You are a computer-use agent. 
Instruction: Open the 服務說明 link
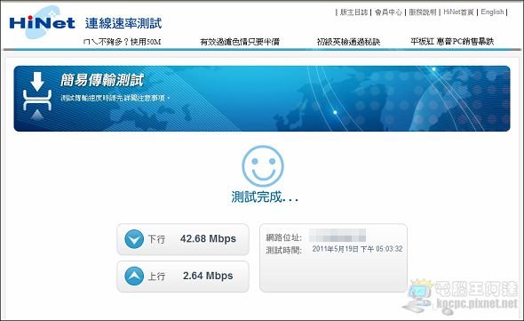[x=423, y=12]
